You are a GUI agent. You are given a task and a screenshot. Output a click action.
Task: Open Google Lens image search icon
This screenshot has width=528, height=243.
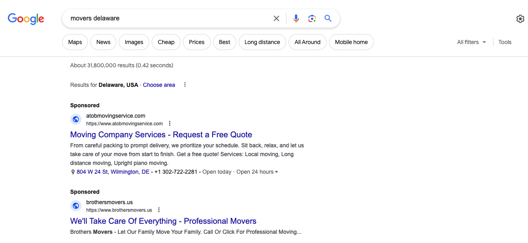pyautogui.click(x=312, y=18)
